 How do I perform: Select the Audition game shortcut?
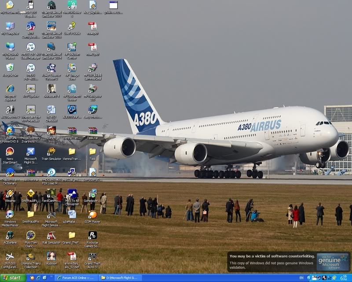click(x=51, y=258)
